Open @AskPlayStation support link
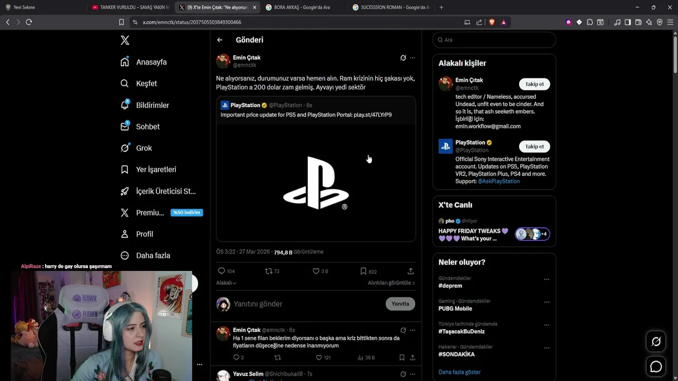The width and height of the screenshot is (678, 381). pos(498,182)
